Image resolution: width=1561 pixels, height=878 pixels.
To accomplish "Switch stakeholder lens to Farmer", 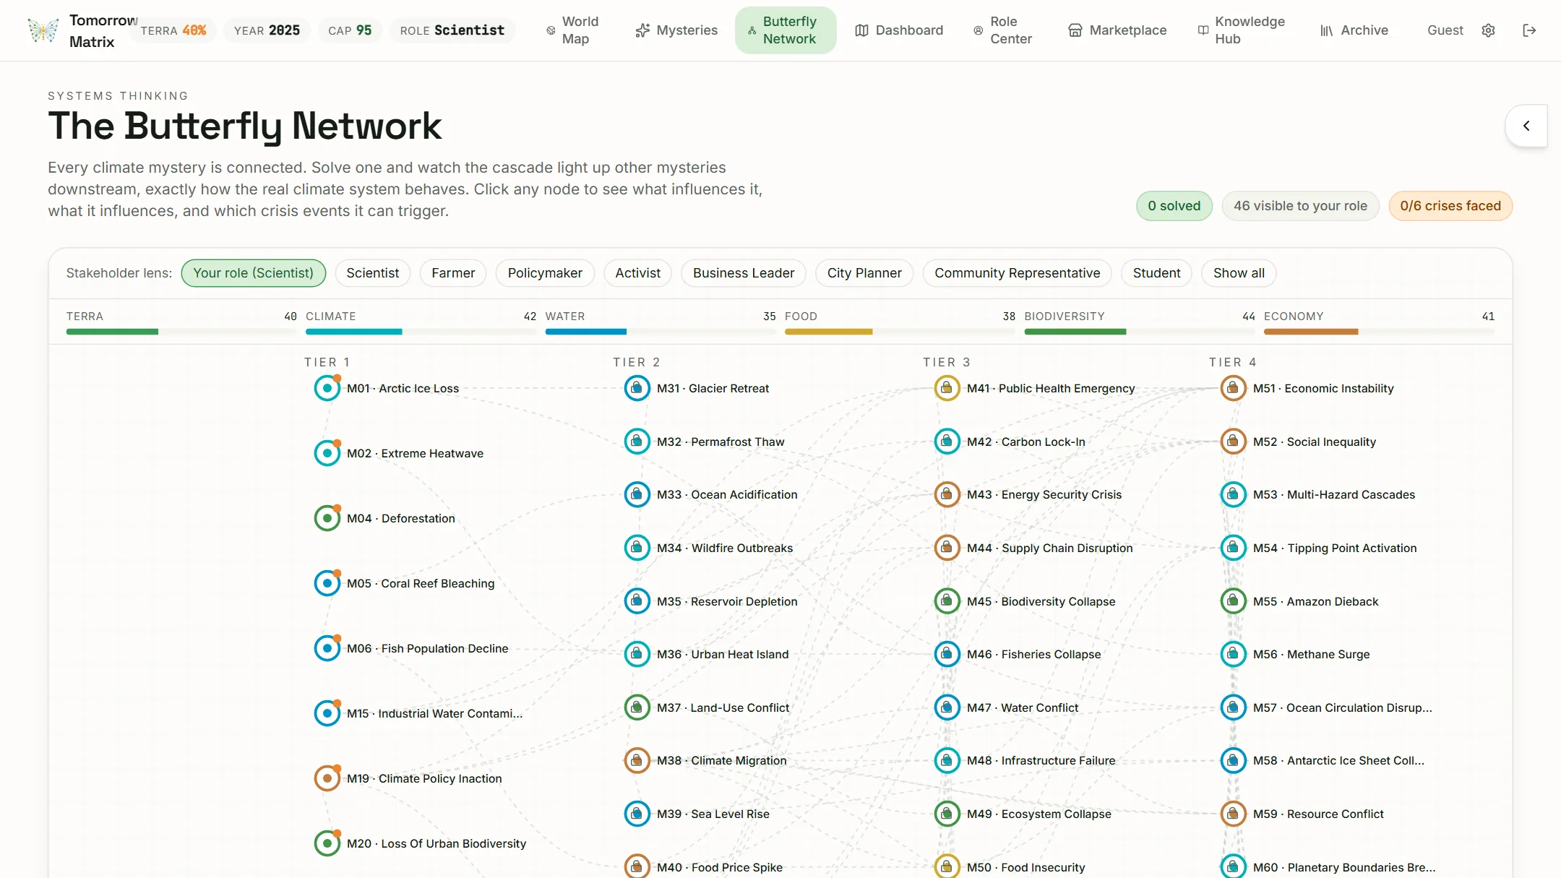I will 453,273.
